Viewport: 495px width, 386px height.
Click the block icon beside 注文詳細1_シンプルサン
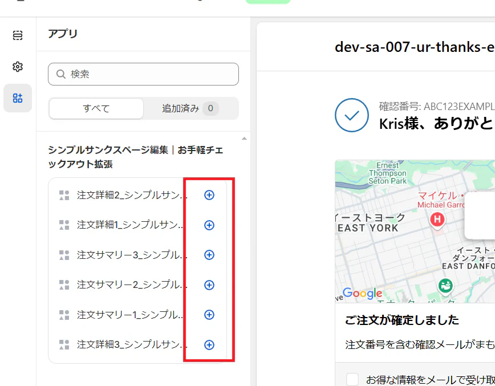pos(64,225)
